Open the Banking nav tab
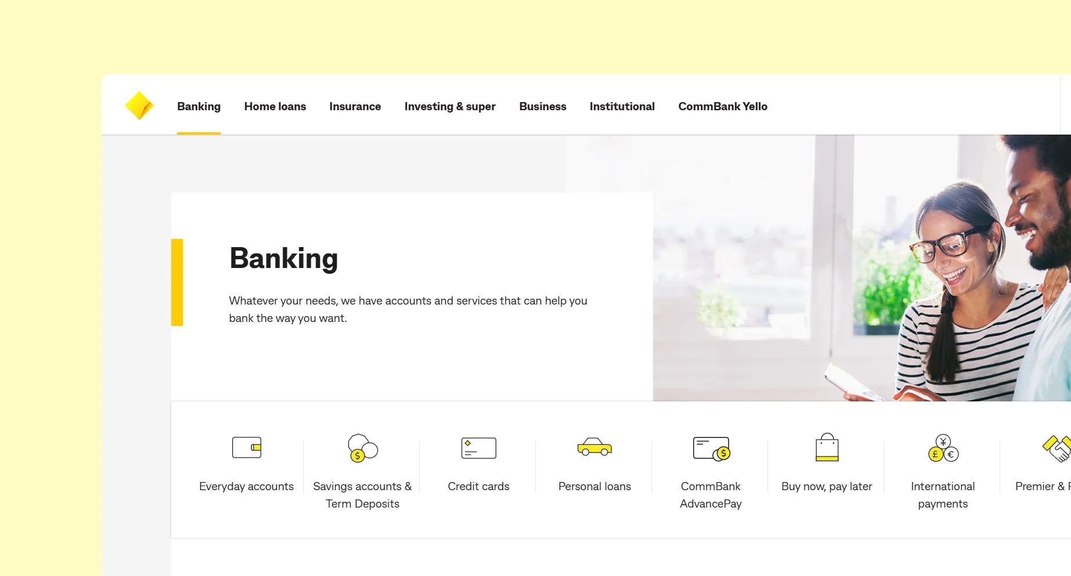 (199, 106)
